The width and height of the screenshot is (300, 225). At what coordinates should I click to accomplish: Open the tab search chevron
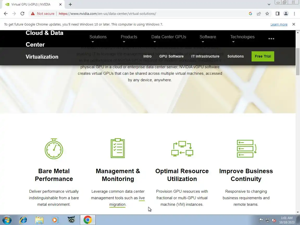[x=269, y=4]
